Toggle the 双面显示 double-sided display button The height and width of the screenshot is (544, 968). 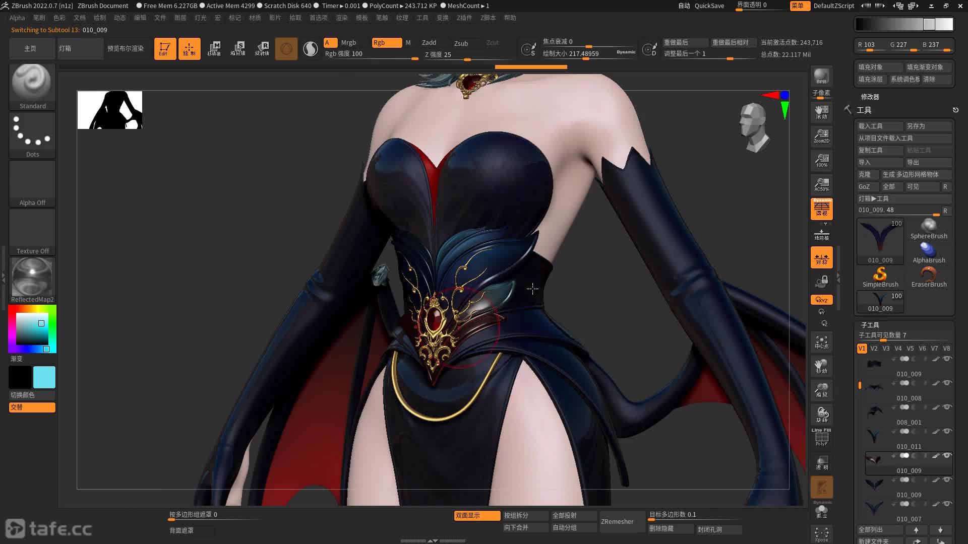click(x=476, y=515)
